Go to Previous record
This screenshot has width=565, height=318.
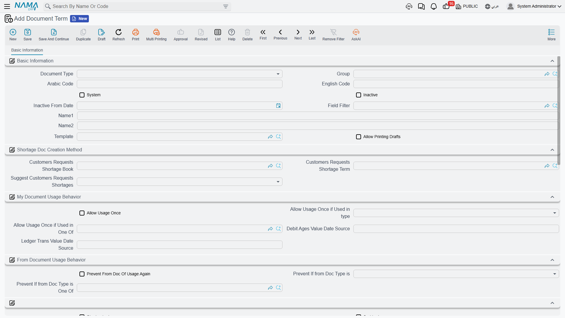(280, 34)
